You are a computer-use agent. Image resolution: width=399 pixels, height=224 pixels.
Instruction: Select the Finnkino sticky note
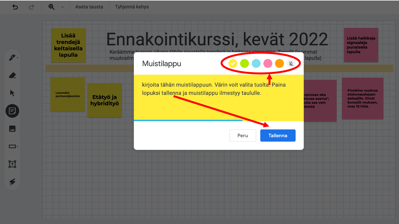pyautogui.click(x=363, y=98)
